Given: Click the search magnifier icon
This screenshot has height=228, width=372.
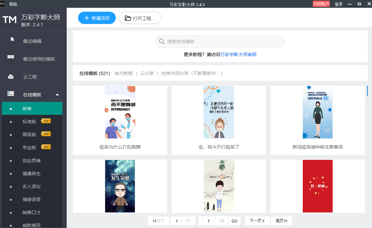Looking at the screenshot, I should tap(162, 42).
